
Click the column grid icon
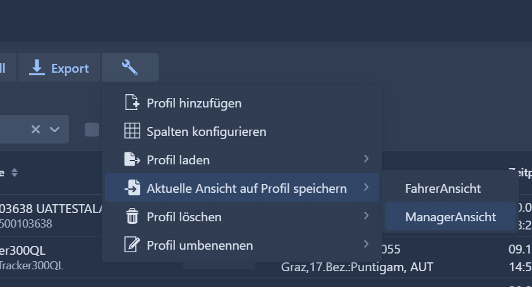point(131,131)
